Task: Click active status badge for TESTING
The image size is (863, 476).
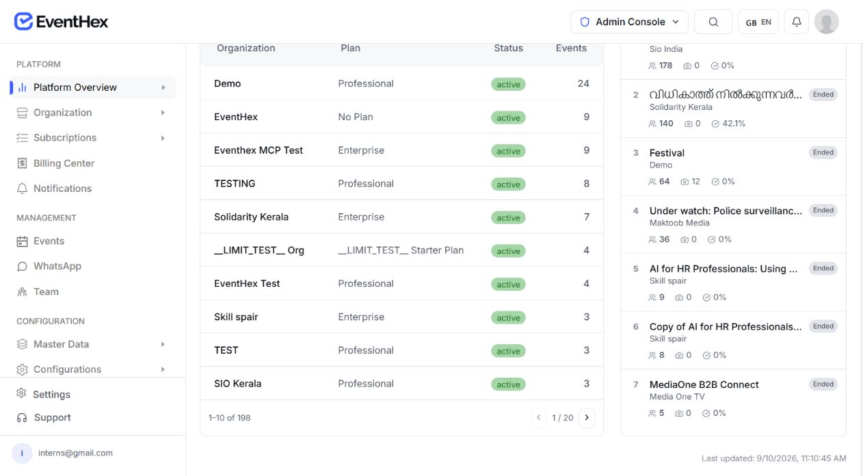Action: [x=508, y=184]
